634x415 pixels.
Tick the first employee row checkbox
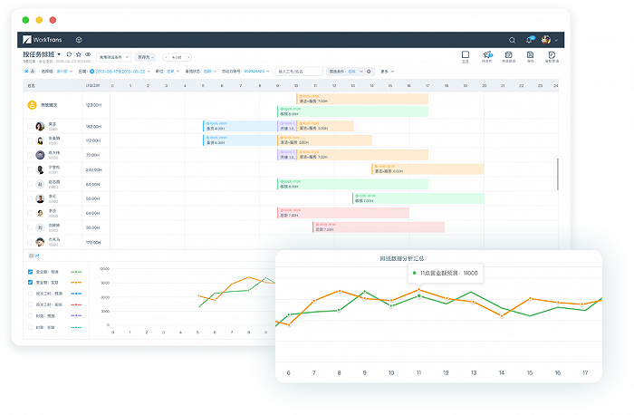coord(30,126)
